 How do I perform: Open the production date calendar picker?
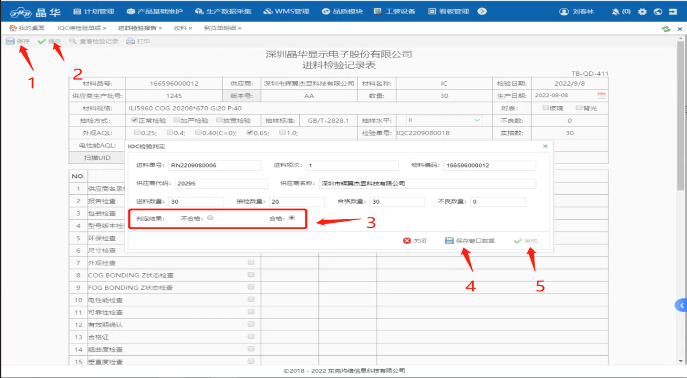(601, 96)
